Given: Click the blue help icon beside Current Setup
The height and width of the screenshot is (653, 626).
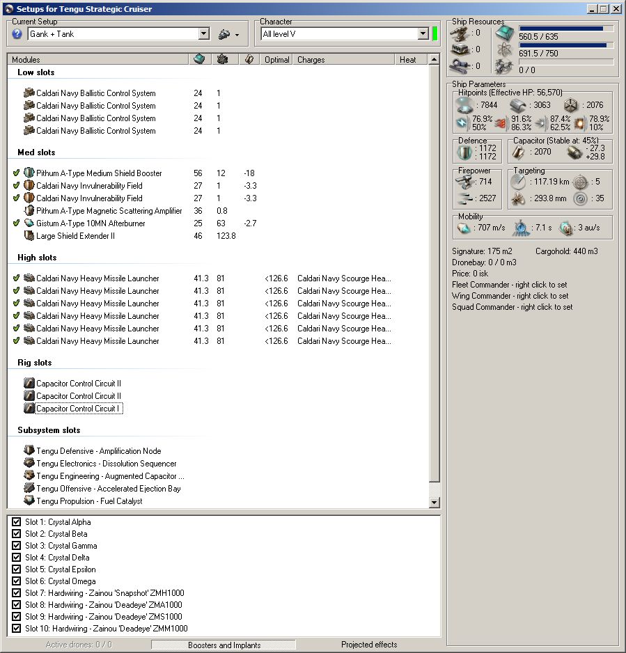Looking at the screenshot, I should [17, 34].
